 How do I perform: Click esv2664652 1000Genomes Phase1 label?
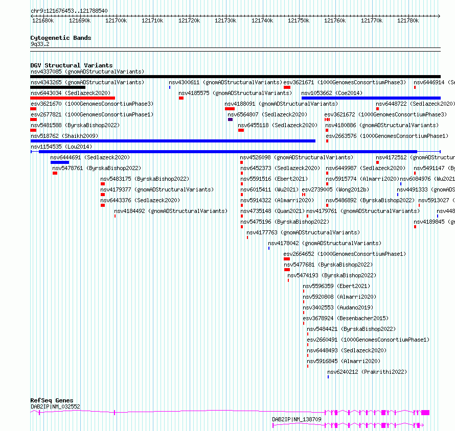point(345,254)
